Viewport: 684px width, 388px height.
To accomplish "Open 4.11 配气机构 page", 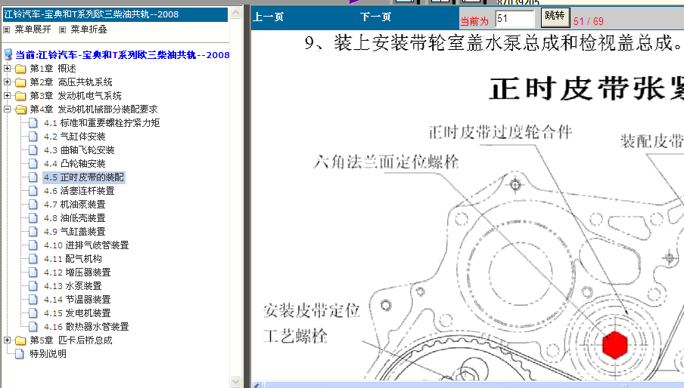I will tap(73, 258).
